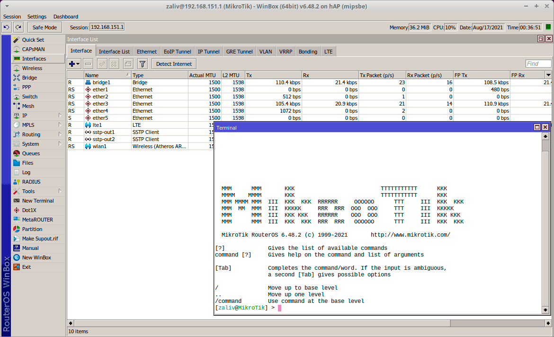554x337 pixels.
Task: Click the Detect Internet button
Action: tap(174, 64)
